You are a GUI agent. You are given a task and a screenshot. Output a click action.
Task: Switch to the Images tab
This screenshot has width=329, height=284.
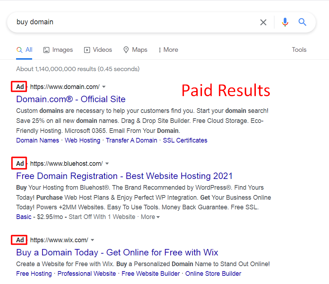58,50
